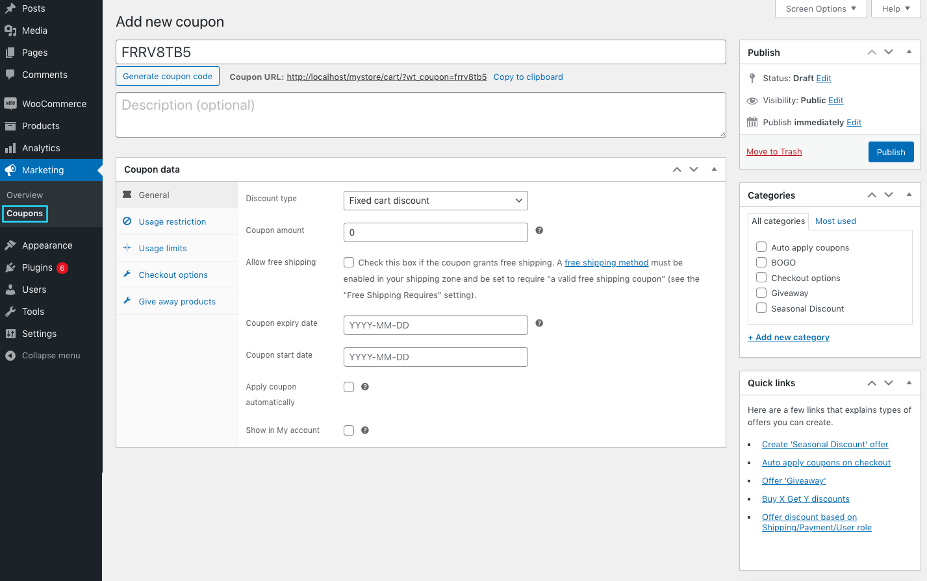Tick the Allow free shipping checkbox
Image resolution: width=927 pixels, height=581 pixels.
tap(349, 262)
